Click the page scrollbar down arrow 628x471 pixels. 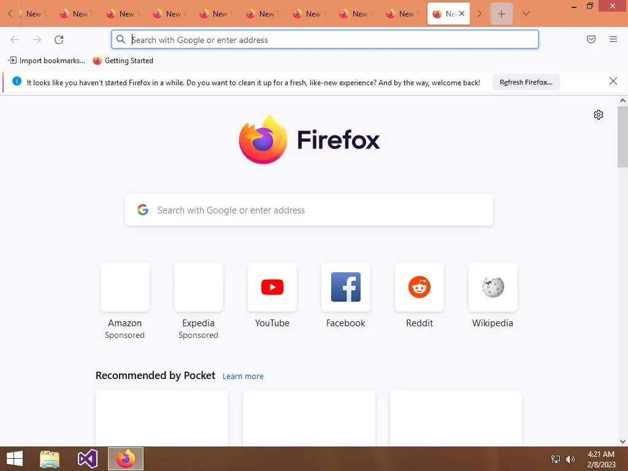(622, 442)
